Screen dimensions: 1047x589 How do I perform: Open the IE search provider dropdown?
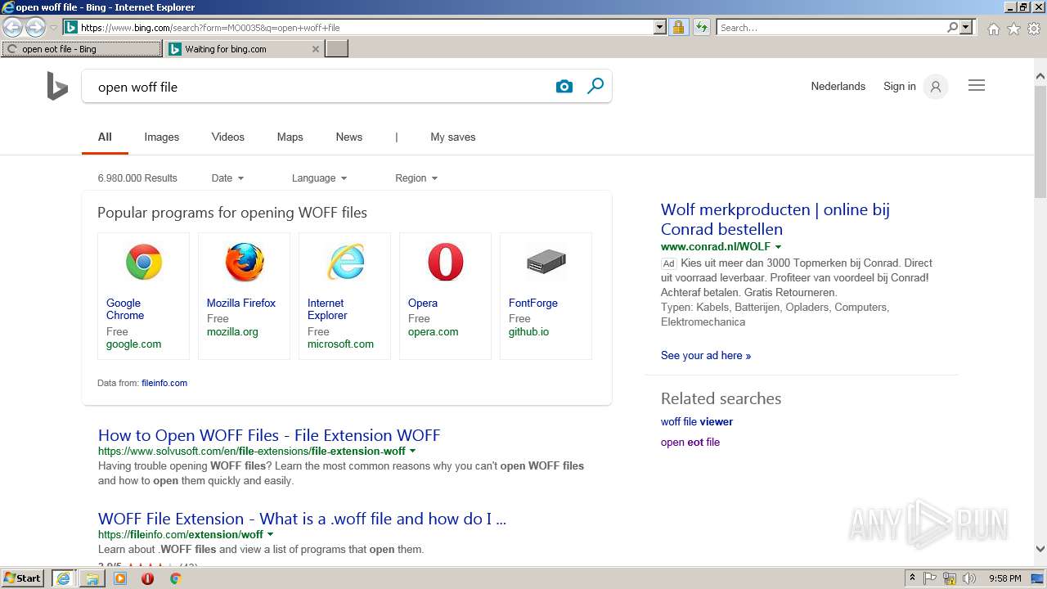[966, 28]
